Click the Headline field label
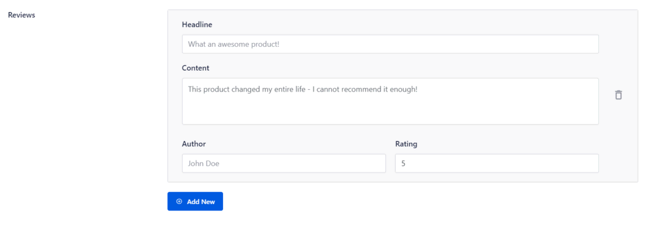Screen dimensions: 647x242 [197, 25]
